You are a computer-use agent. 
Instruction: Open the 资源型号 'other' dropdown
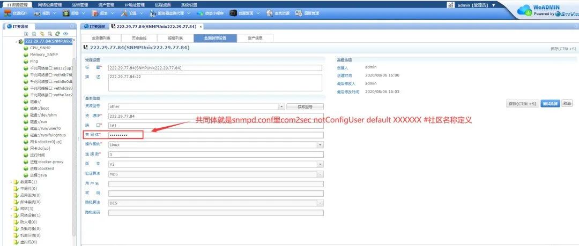click(x=281, y=106)
